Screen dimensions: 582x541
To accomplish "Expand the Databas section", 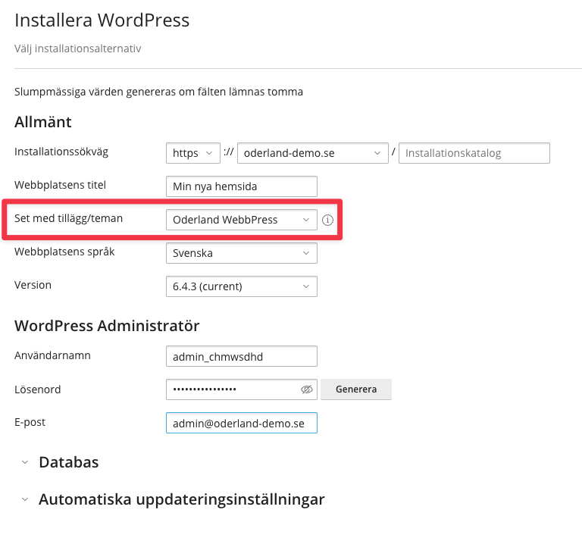I will pos(68,462).
